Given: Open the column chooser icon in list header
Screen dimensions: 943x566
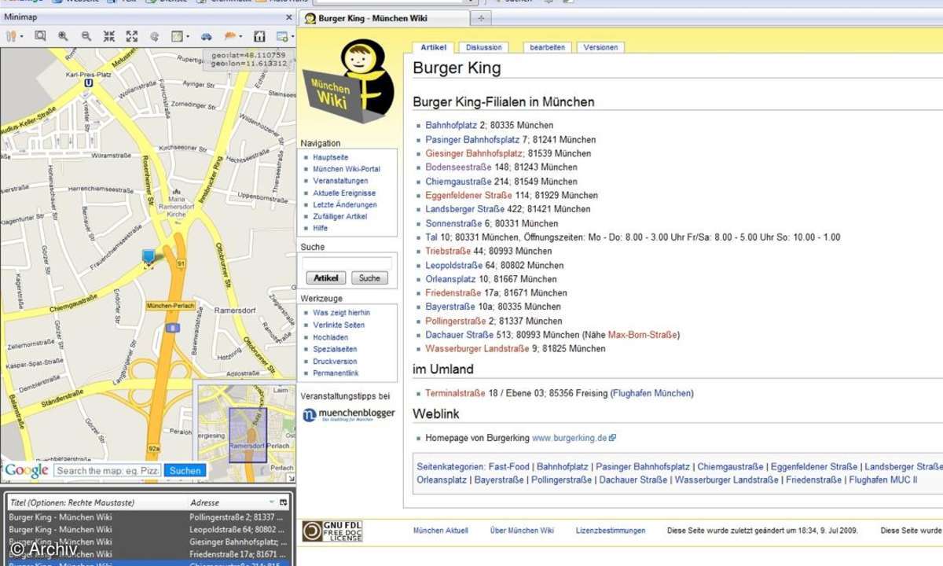Looking at the screenshot, I should pos(284,502).
